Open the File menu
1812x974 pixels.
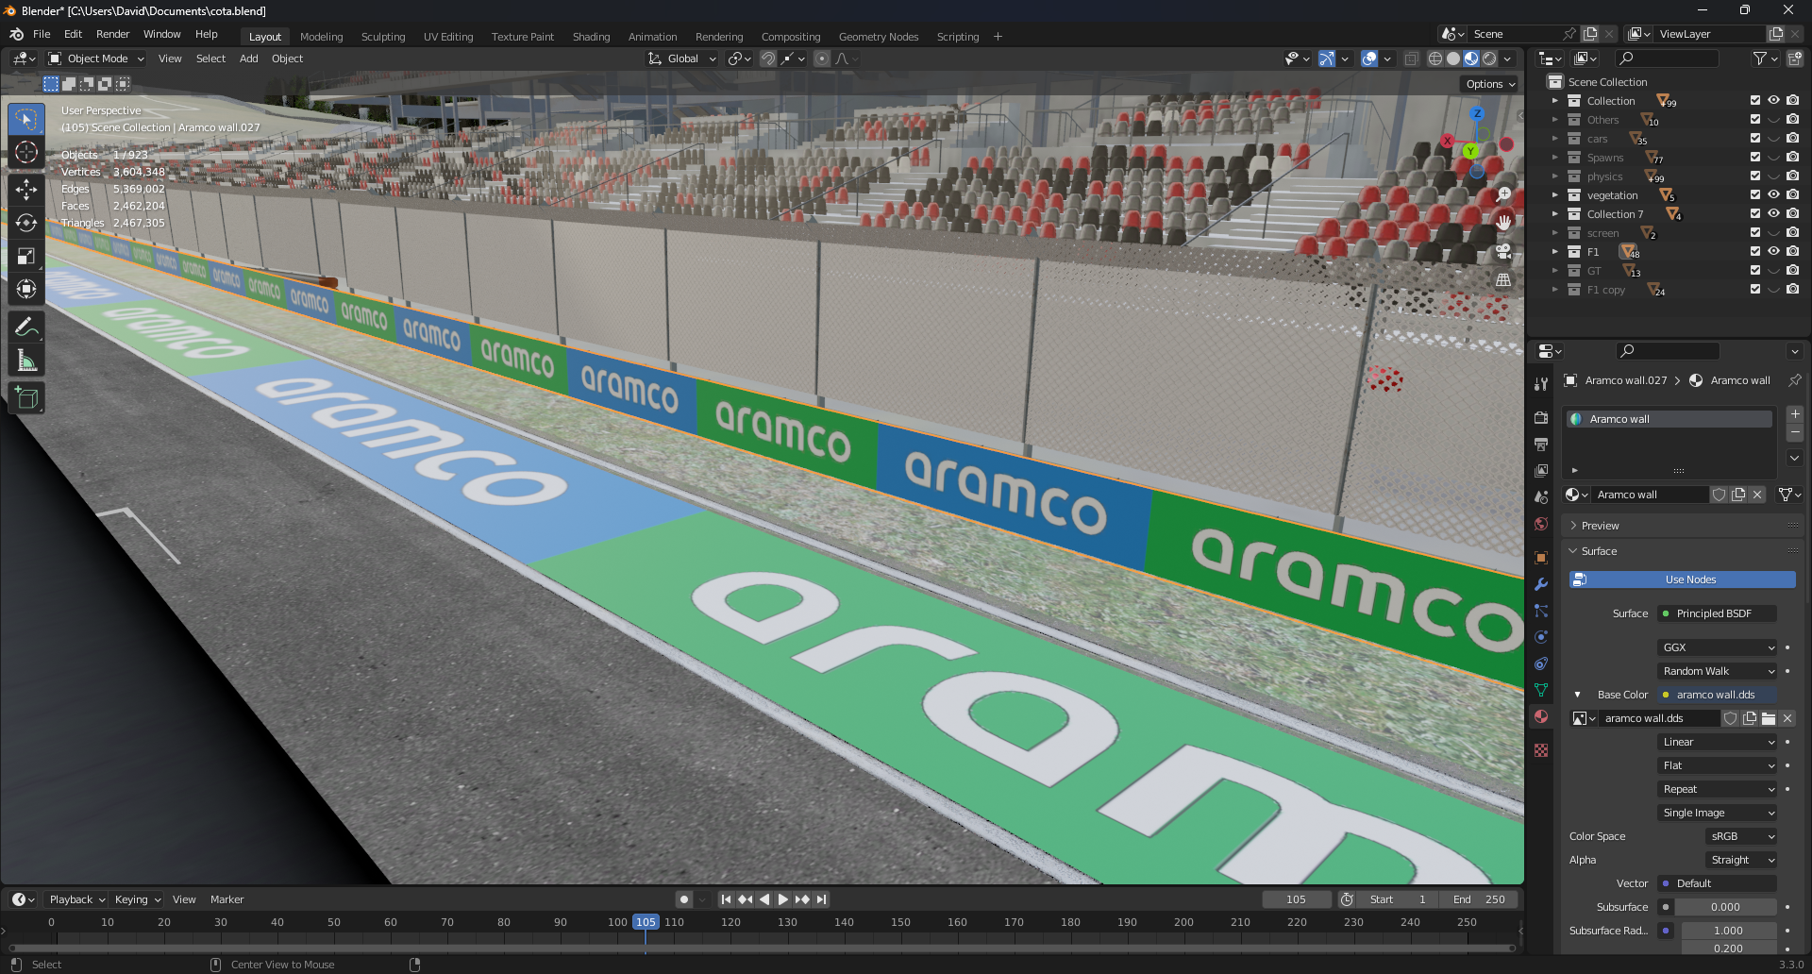pyautogui.click(x=42, y=34)
